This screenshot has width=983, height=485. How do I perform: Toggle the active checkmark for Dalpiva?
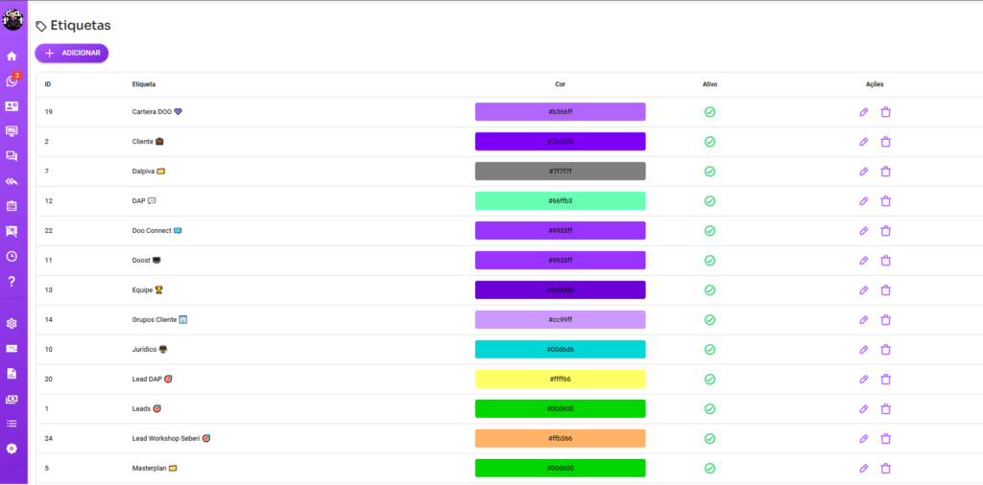tap(709, 172)
